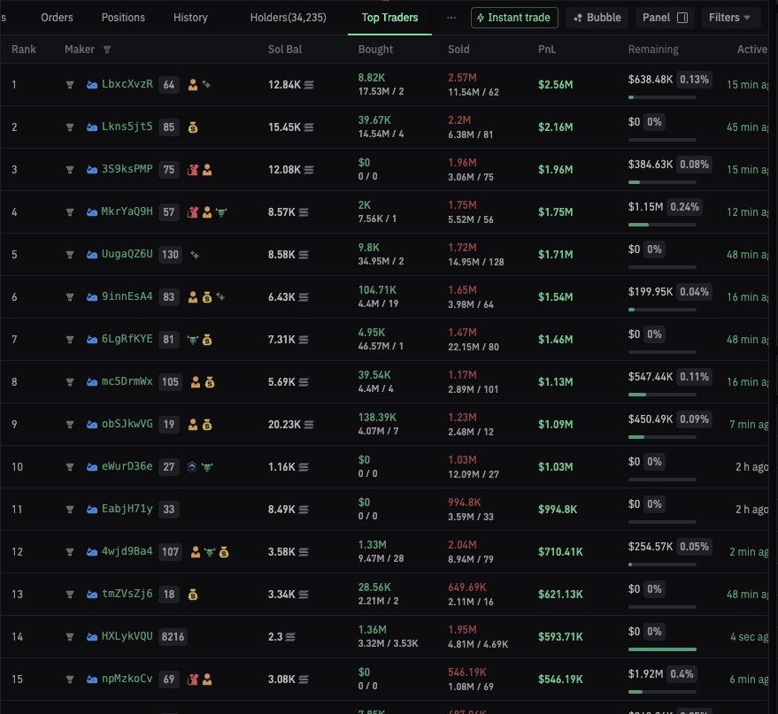This screenshot has width=778, height=714.
Task: Click filter funnel icon for 3S9ksPMP row
Action: (x=70, y=170)
